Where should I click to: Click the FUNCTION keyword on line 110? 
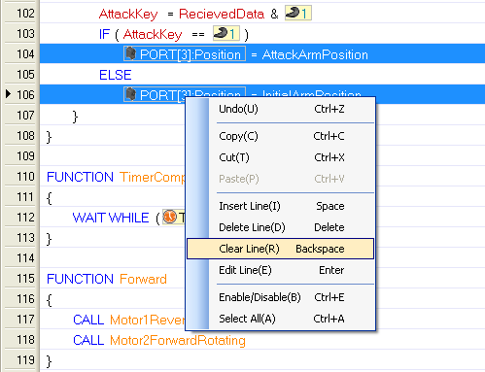point(80,177)
